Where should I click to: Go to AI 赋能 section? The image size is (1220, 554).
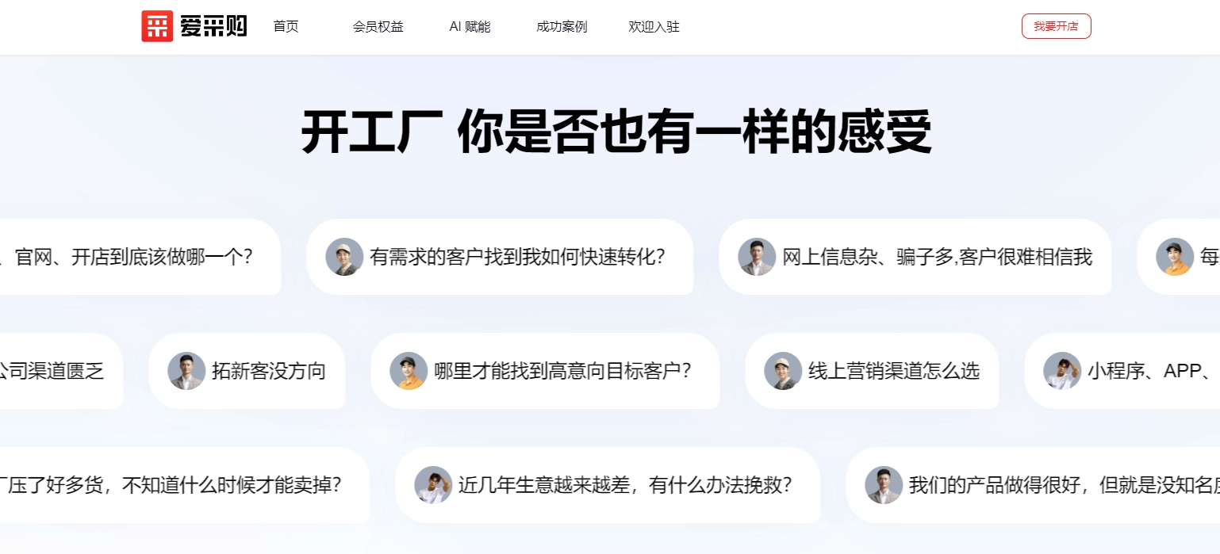(x=470, y=26)
